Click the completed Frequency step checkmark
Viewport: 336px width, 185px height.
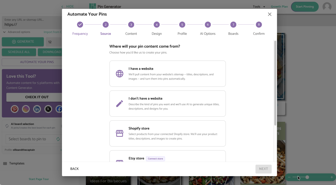(80, 25)
